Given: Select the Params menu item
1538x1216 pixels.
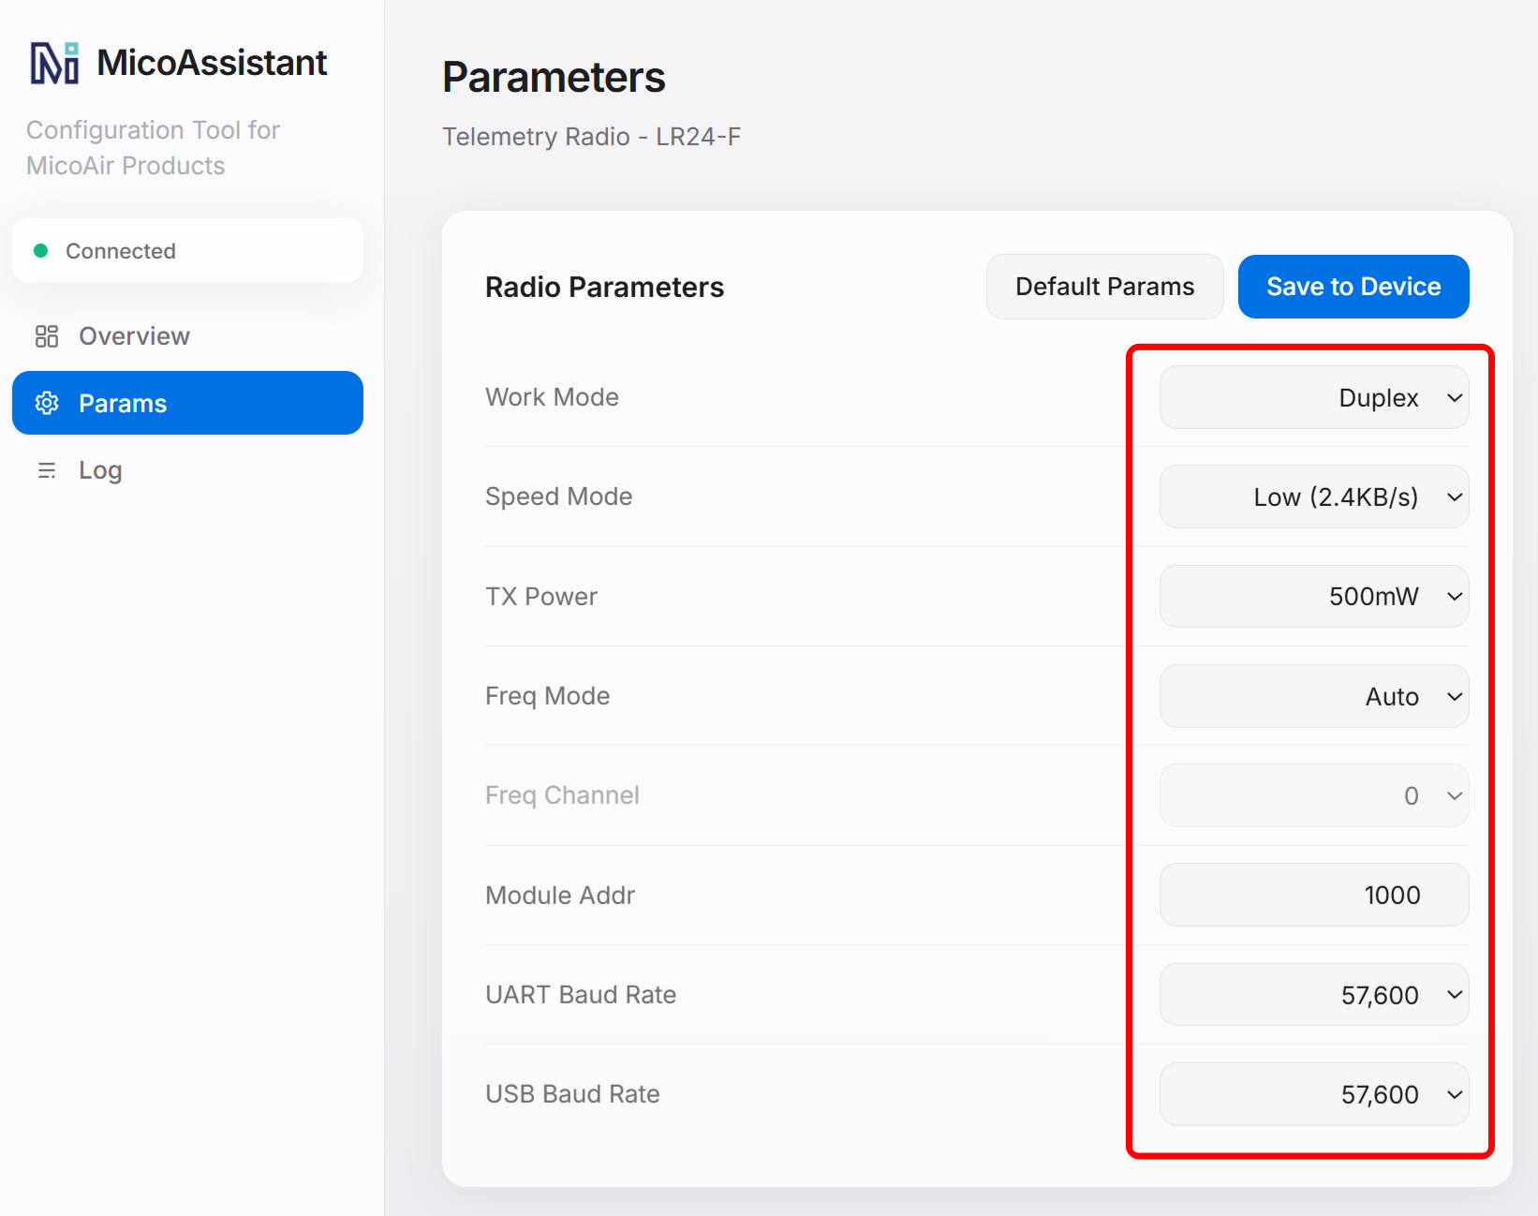Looking at the screenshot, I should (187, 403).
